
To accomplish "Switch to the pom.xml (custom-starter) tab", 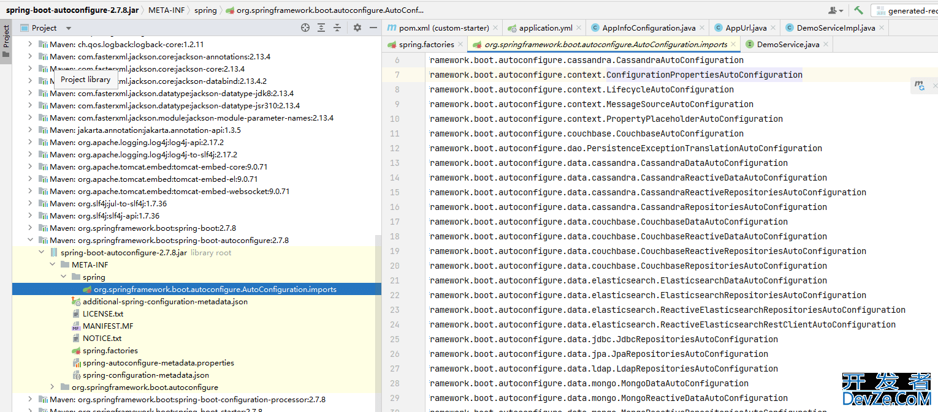I will coord(441,28).
